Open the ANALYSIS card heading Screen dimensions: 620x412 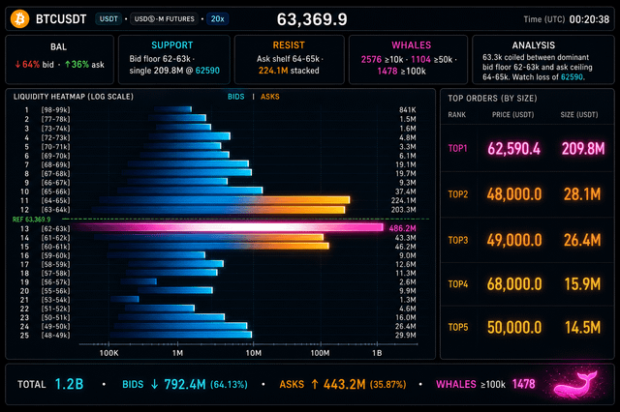tap(534, 45)
